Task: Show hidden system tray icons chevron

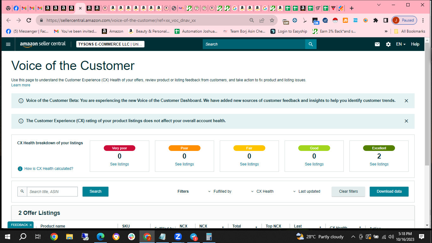Action: pyautogui.click(x=353, y=236)
